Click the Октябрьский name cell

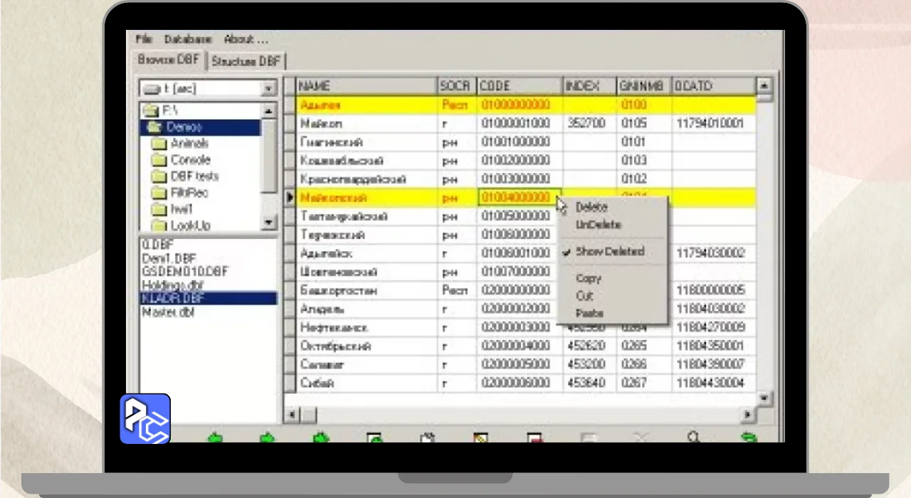pyautogui.click(x=366, y=346)
